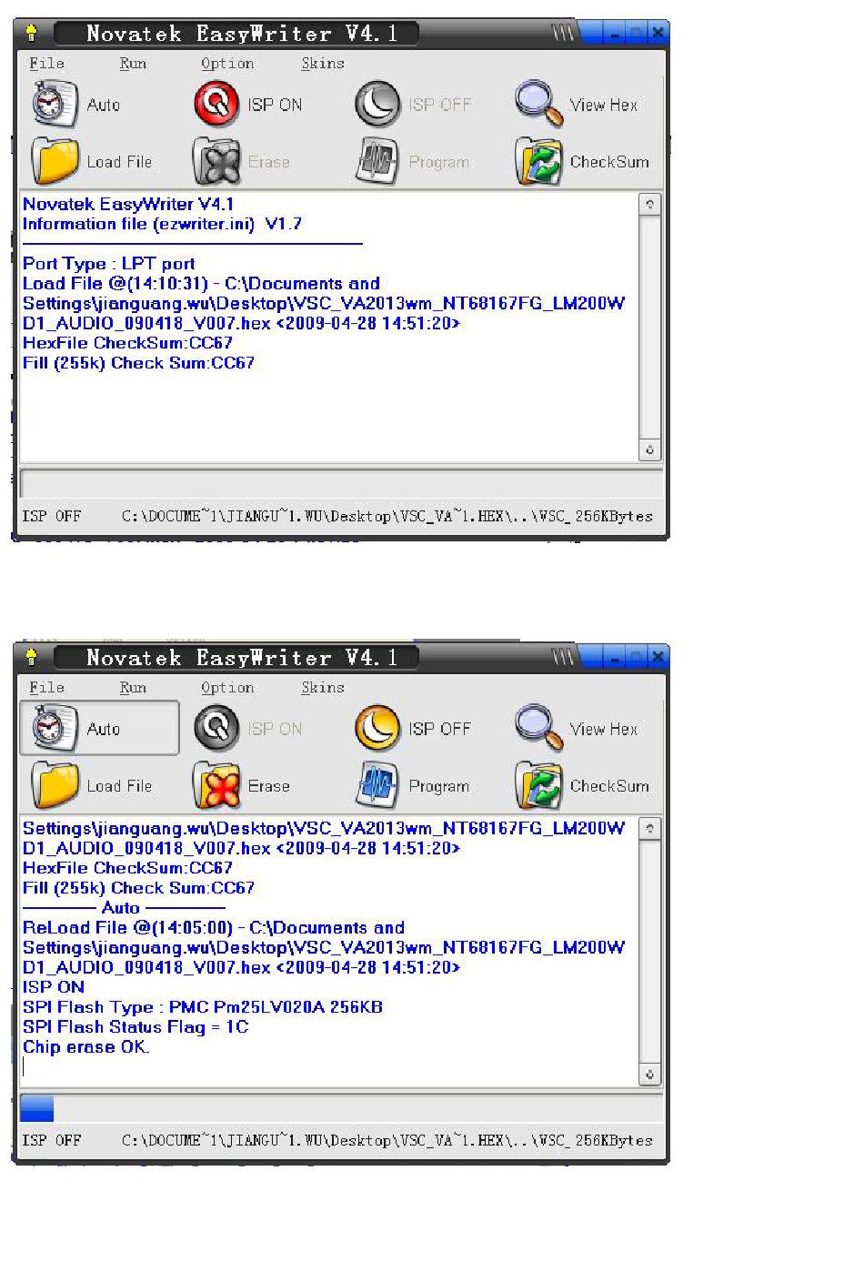The height and width of the screenshot is (1272, 864).
Task: Click the lightbulb title icon of lower window
Action: [31, 657]
